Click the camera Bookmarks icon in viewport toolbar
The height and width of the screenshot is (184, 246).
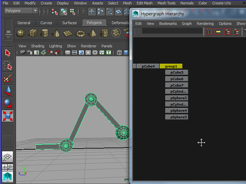tap(37, 52)
